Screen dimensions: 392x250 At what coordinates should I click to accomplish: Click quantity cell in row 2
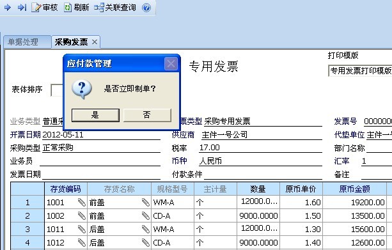258,215
